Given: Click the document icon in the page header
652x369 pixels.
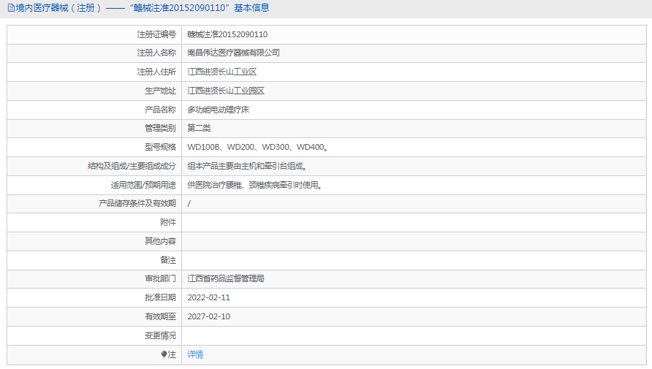Looking at the screenshot, I should coord(11,8).
